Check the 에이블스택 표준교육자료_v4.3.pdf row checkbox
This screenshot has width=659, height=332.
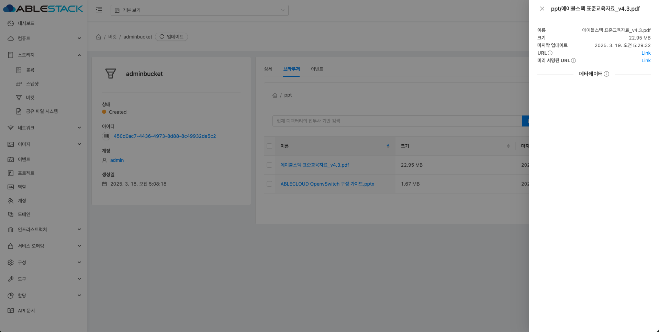click(x=269, y=165)
